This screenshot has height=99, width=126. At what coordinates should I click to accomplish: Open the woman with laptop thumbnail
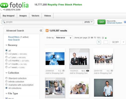pos(55,88)
